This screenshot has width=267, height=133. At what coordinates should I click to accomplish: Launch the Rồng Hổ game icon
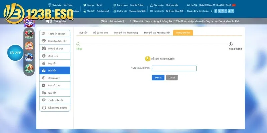(x=29, y=68)
